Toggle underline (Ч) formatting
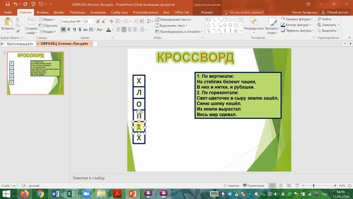This screenshot has height=199, width=353. click(x=74, y=29)
